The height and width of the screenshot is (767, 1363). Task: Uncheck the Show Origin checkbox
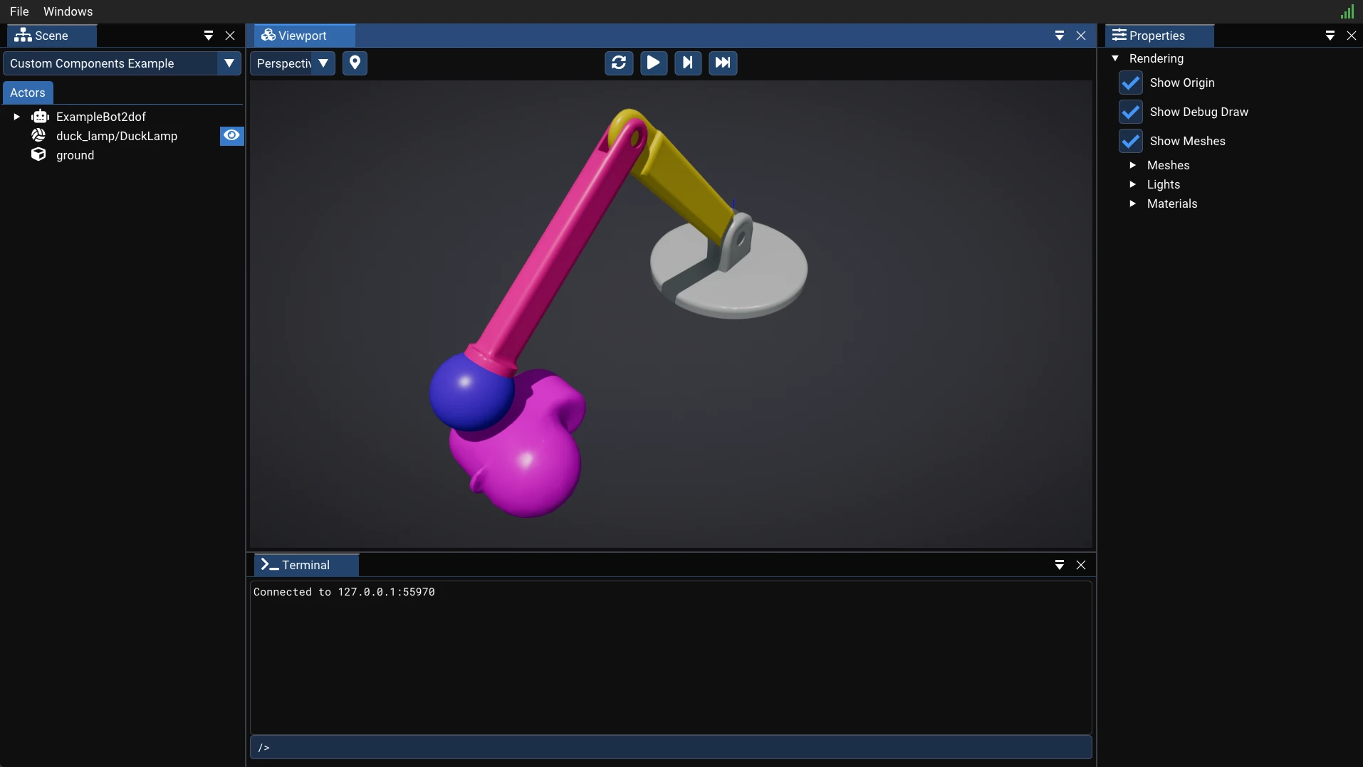point(1131,83)
